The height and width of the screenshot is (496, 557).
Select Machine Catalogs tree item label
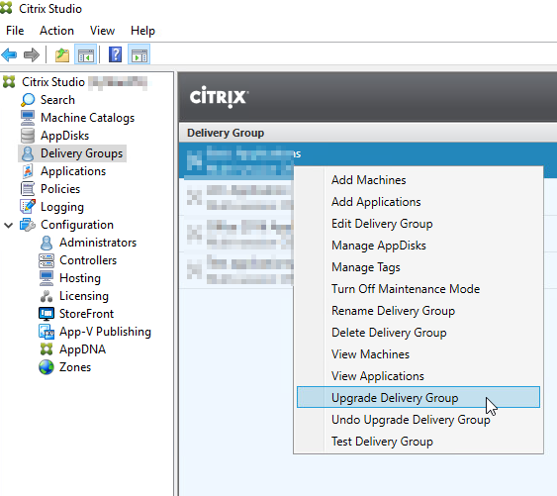tap(87, 118)
